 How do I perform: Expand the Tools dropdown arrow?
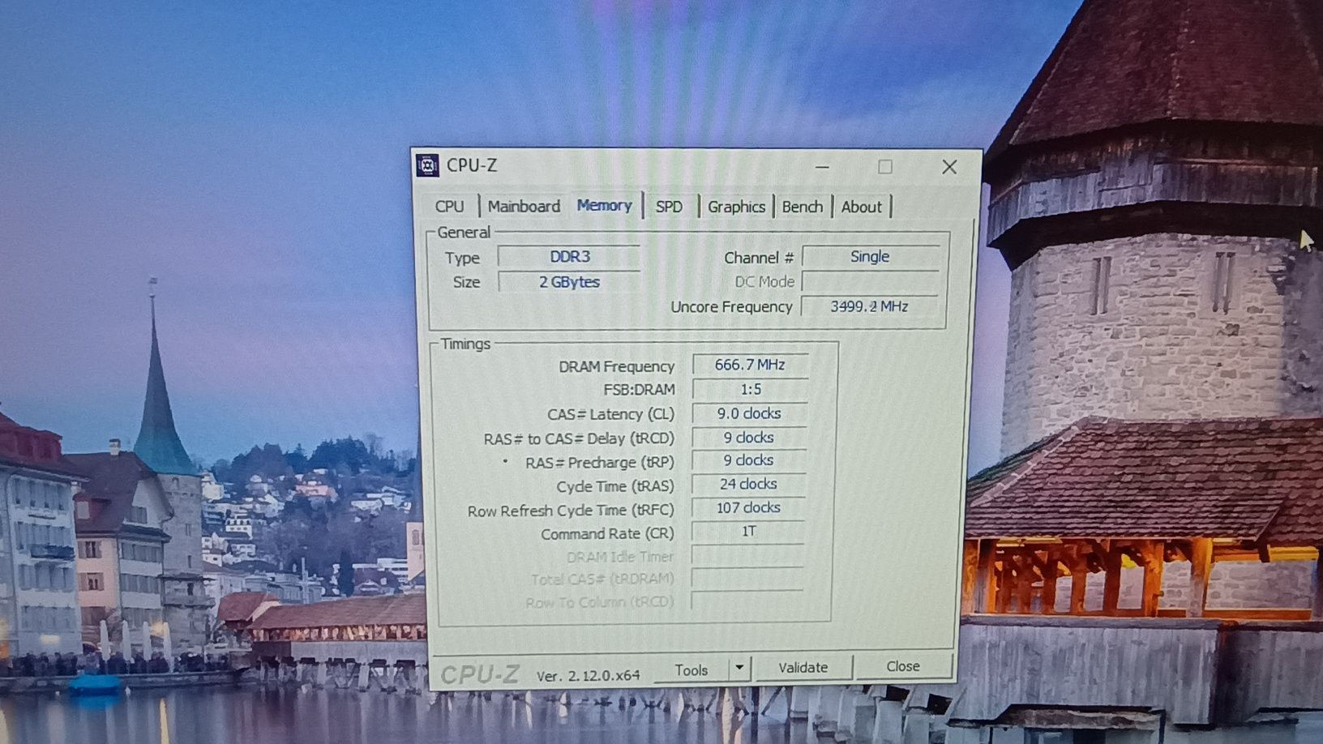(x=739, y=669)
